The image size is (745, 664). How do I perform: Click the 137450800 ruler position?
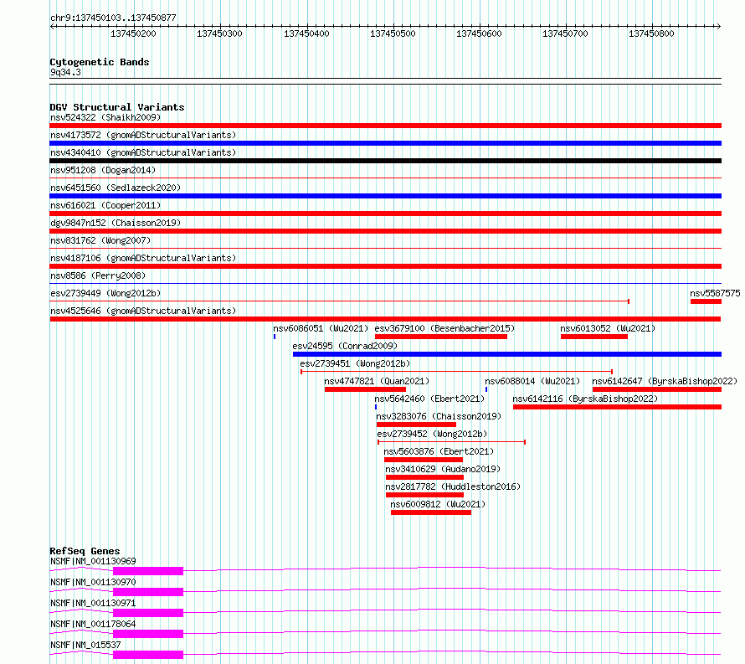651,33
